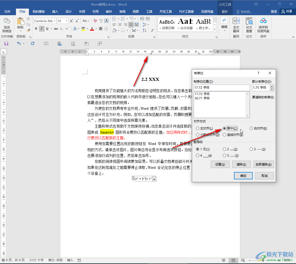Apply strikethrough formatting
The image size is (296, 264).
[x=56, y=29]
